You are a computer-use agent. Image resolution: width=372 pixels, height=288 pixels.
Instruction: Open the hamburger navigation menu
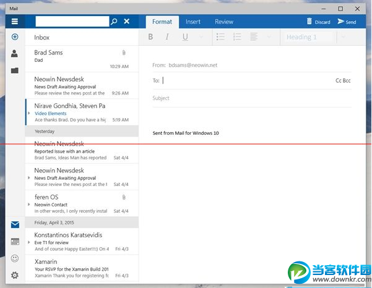pyautogui.click(x=15, y=22)
